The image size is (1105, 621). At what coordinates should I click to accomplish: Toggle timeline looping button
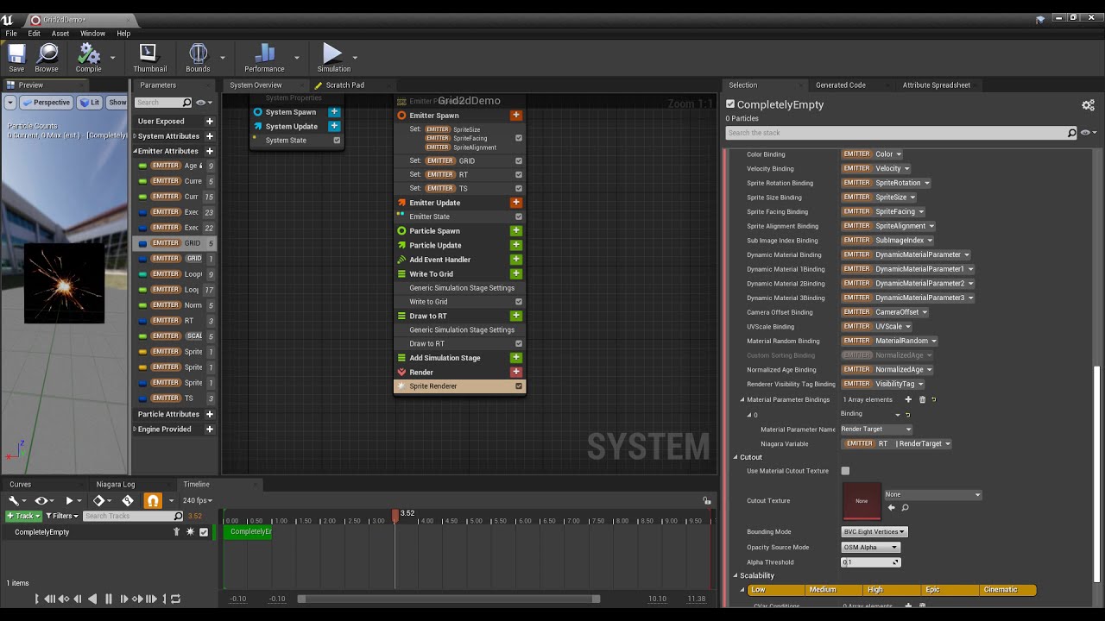(175, 599)
